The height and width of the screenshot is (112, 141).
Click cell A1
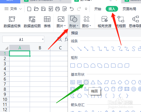coord(19,54)
